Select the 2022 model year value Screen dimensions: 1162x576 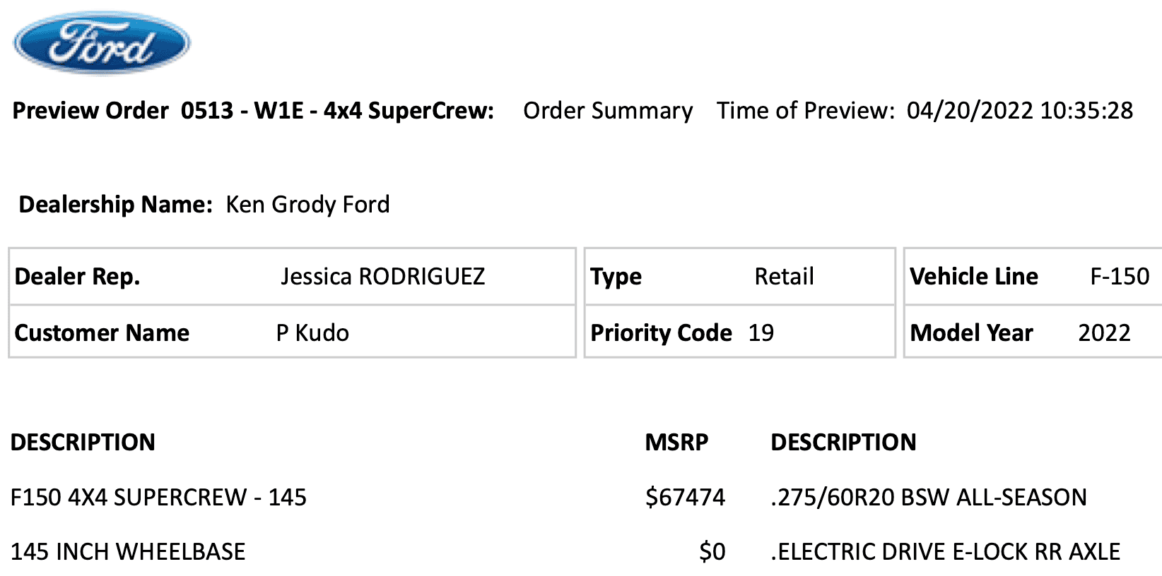coord(1104,333)
